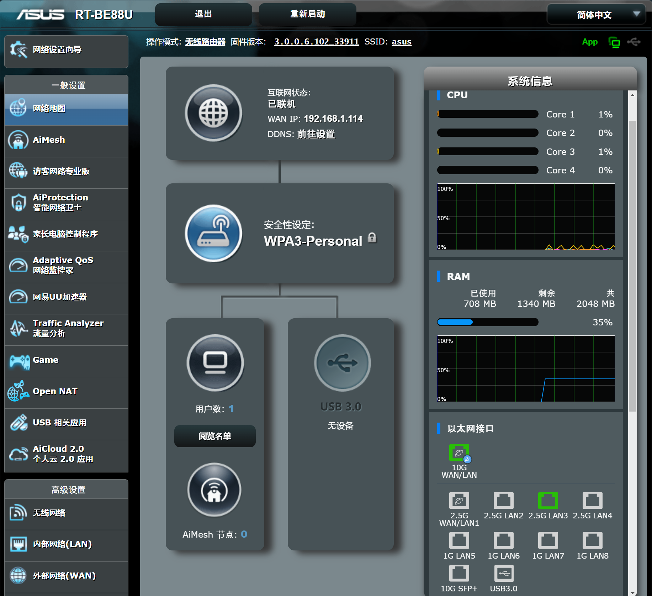652x596 pixels.
Task: Click the internet status globe icon
Action: coord(213,113)
